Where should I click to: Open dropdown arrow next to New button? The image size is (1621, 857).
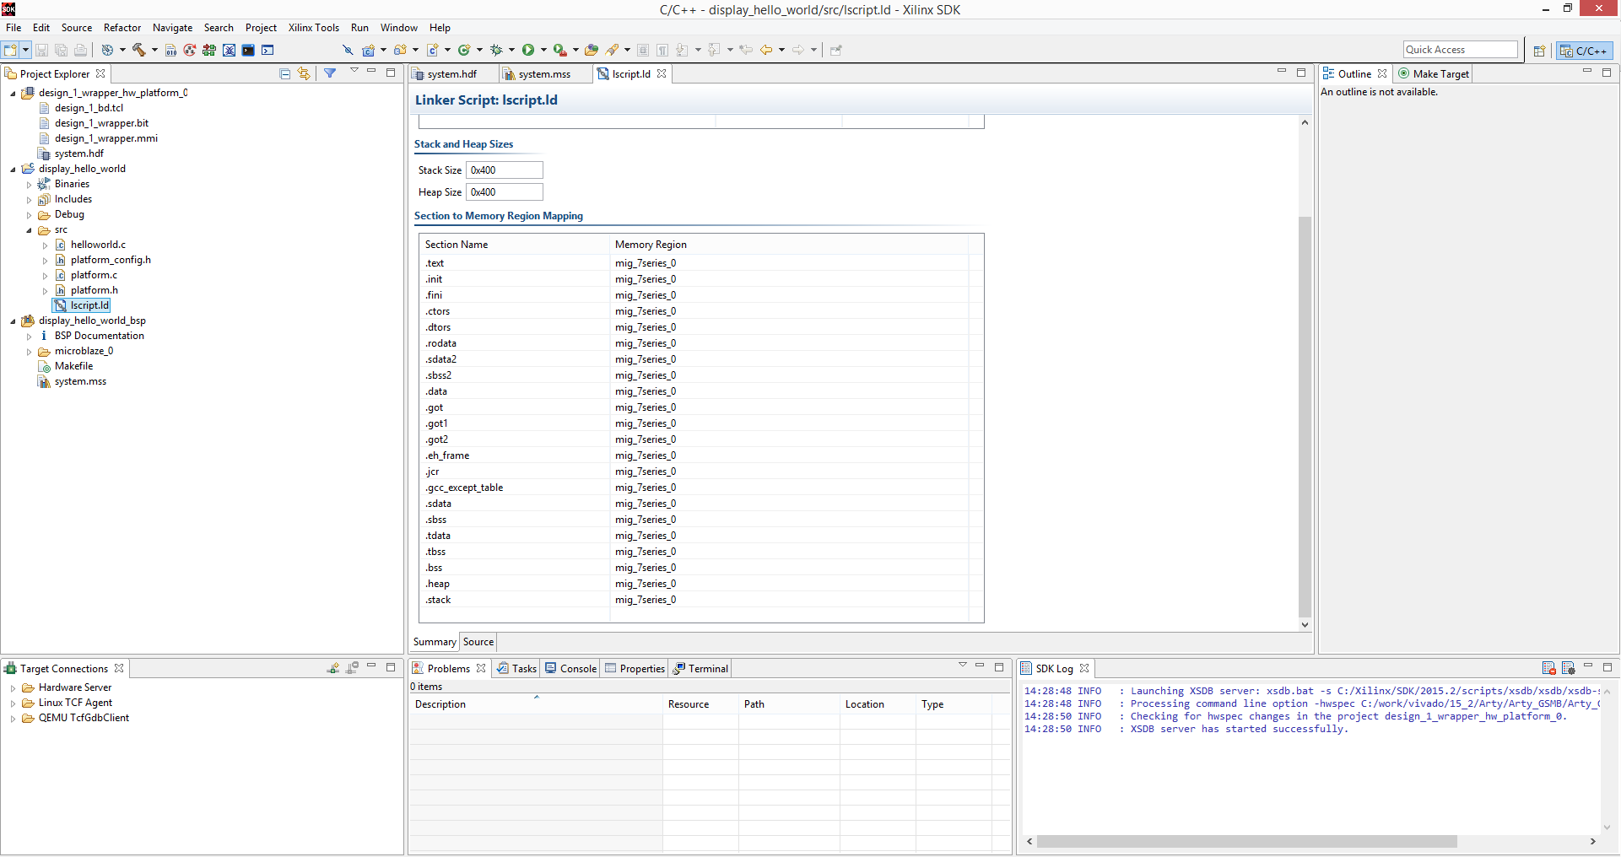pyautogui.click(x=26, y=50)
